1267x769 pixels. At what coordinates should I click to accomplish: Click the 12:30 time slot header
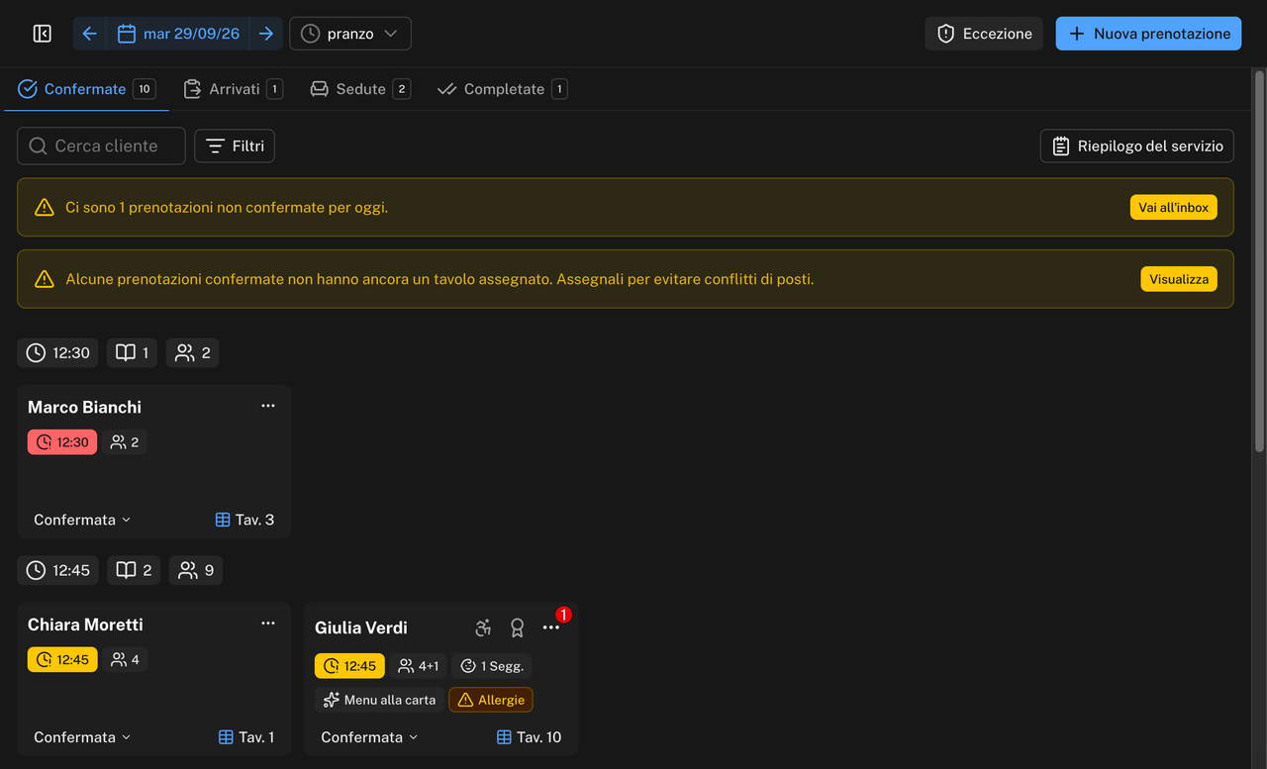[x=57, y=352]
